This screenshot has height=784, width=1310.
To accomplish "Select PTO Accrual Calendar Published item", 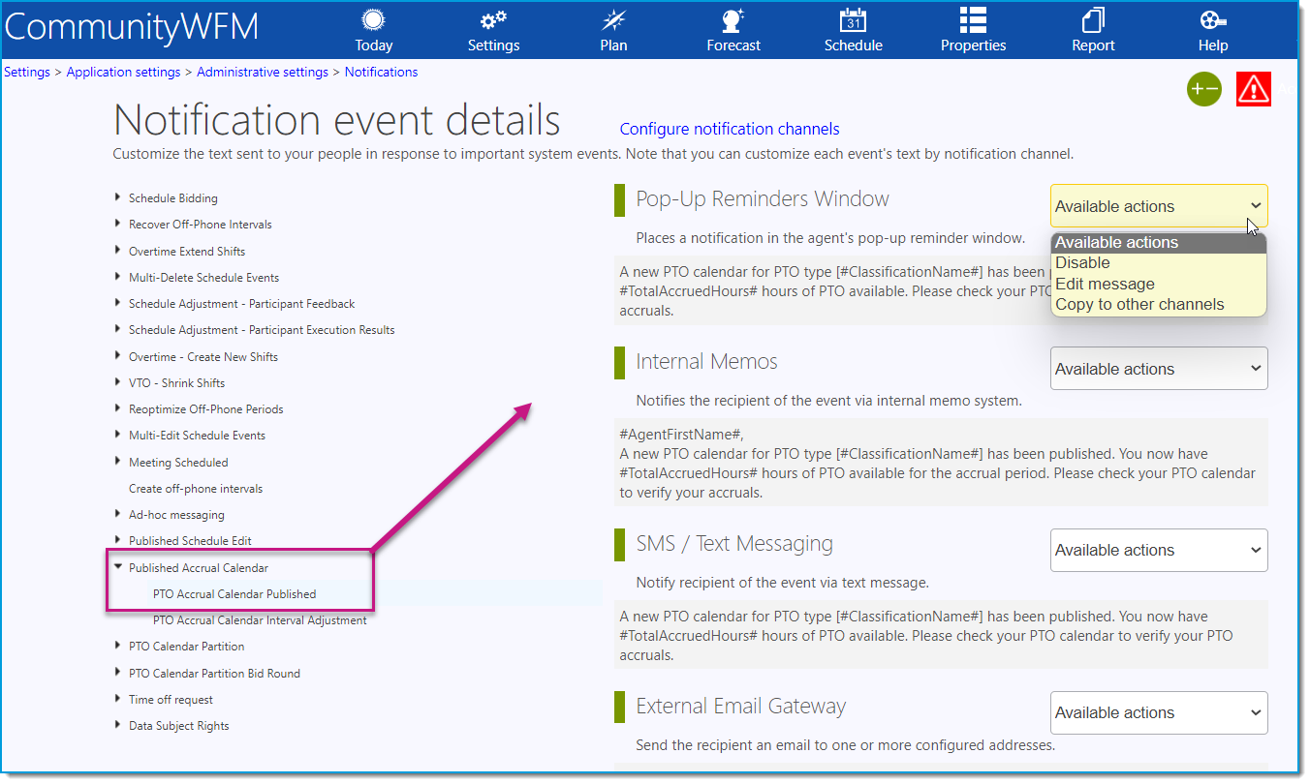I will coord(234,593).
